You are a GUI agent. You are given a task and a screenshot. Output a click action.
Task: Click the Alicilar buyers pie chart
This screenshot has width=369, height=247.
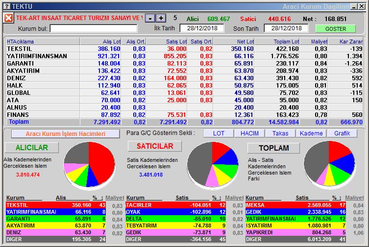89,165
